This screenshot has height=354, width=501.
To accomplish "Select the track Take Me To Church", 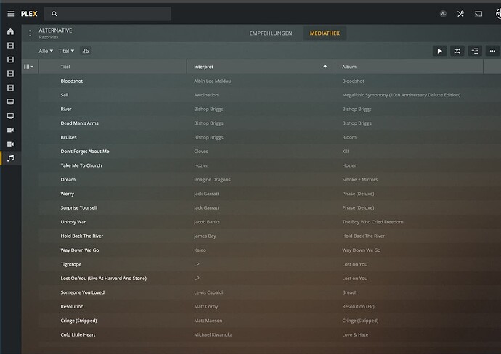I will [x=81, y=165].
